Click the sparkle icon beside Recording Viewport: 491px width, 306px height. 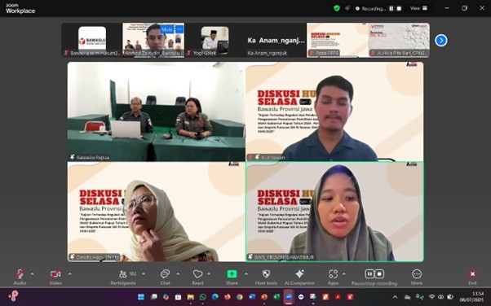pos(347,8)
